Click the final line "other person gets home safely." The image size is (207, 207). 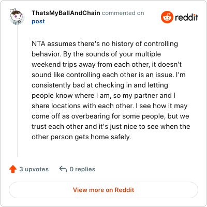pyautogui.click(x=81, y=137)
